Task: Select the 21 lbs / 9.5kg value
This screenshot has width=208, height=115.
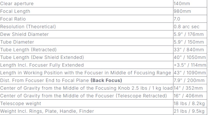Action: click(189, 111)
